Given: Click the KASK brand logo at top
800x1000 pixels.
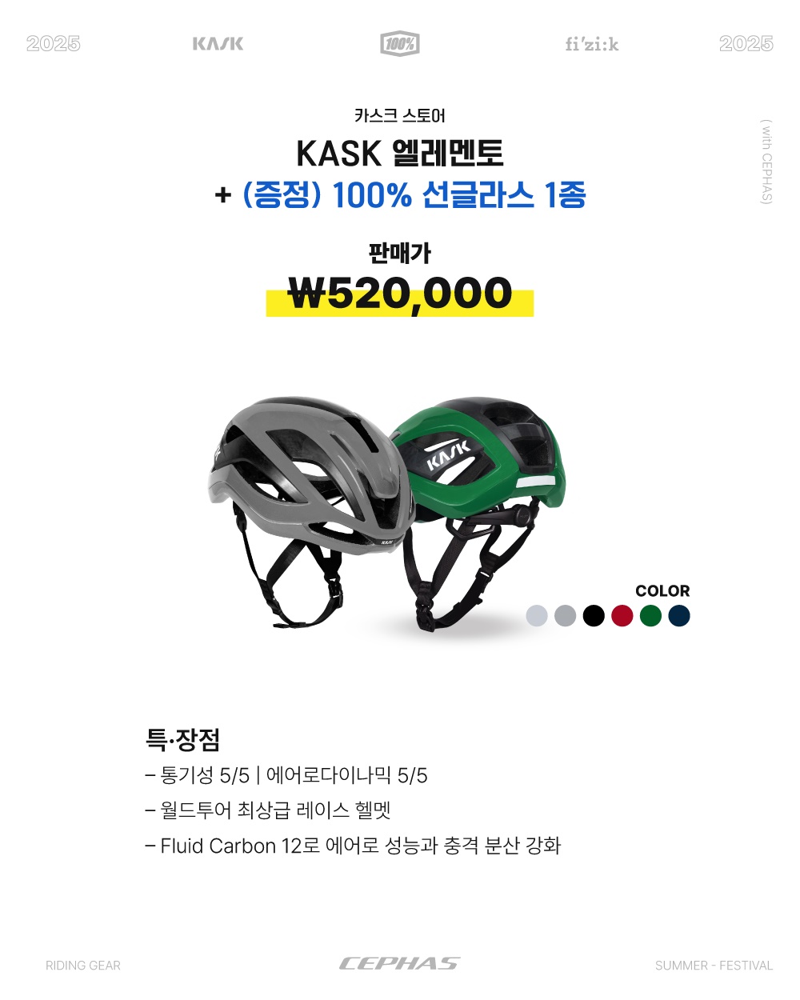Looking at the screenshot, I should coord(218,43).
